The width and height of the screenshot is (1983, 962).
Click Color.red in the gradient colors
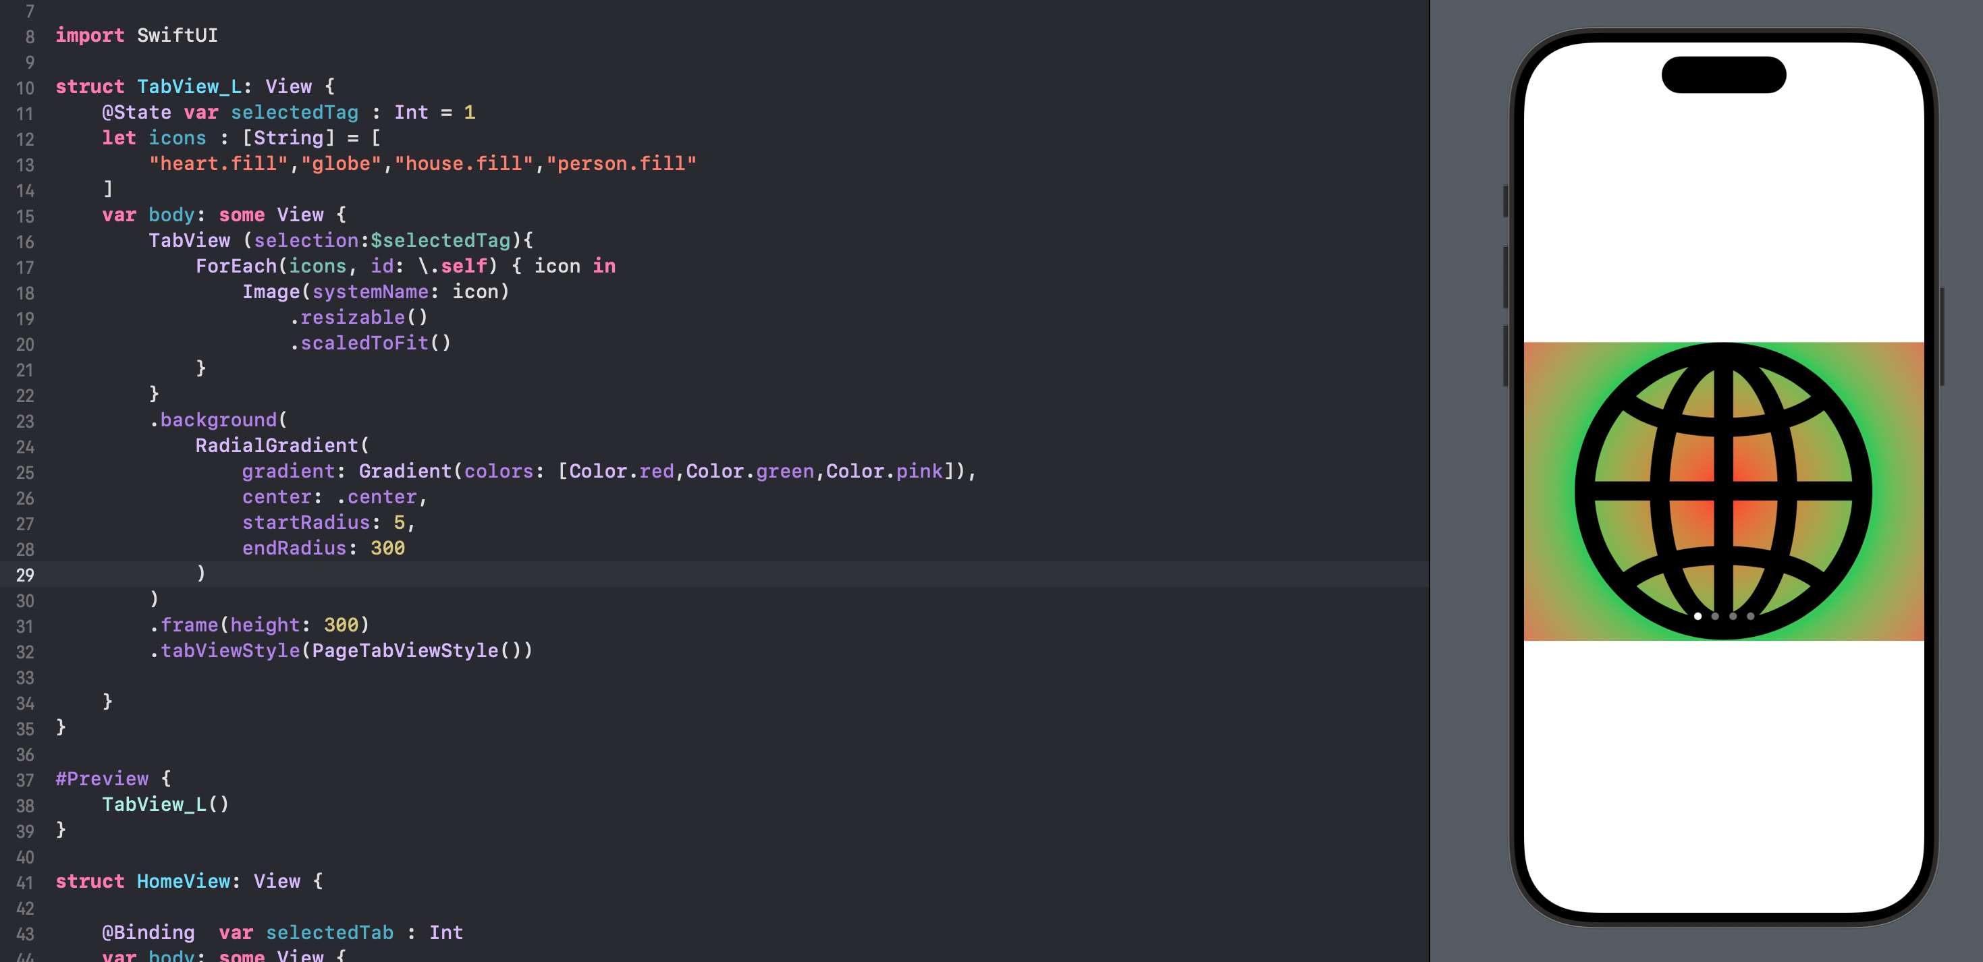[621, 471]
